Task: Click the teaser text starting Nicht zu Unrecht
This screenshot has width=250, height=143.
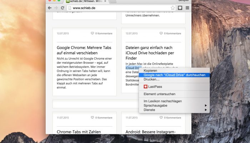Action: coord(85,73)
